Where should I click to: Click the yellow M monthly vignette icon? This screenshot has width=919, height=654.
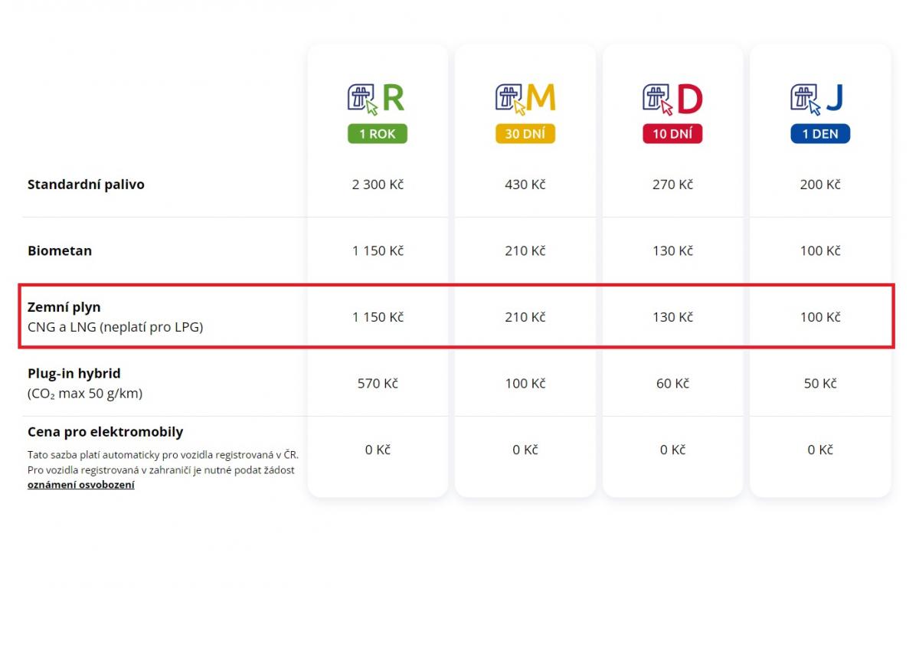525,99
